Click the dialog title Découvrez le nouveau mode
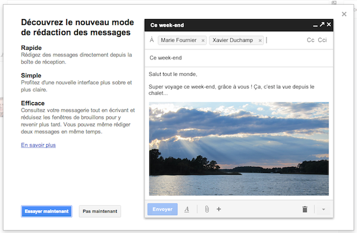This screenshot has width=357, height=233. pos(77,27)
